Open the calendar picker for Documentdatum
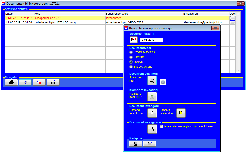This screenshot has height=152, width=246. tap(134, 40)
